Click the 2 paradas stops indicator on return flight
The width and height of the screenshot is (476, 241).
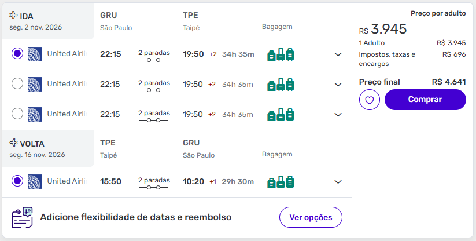154,182
